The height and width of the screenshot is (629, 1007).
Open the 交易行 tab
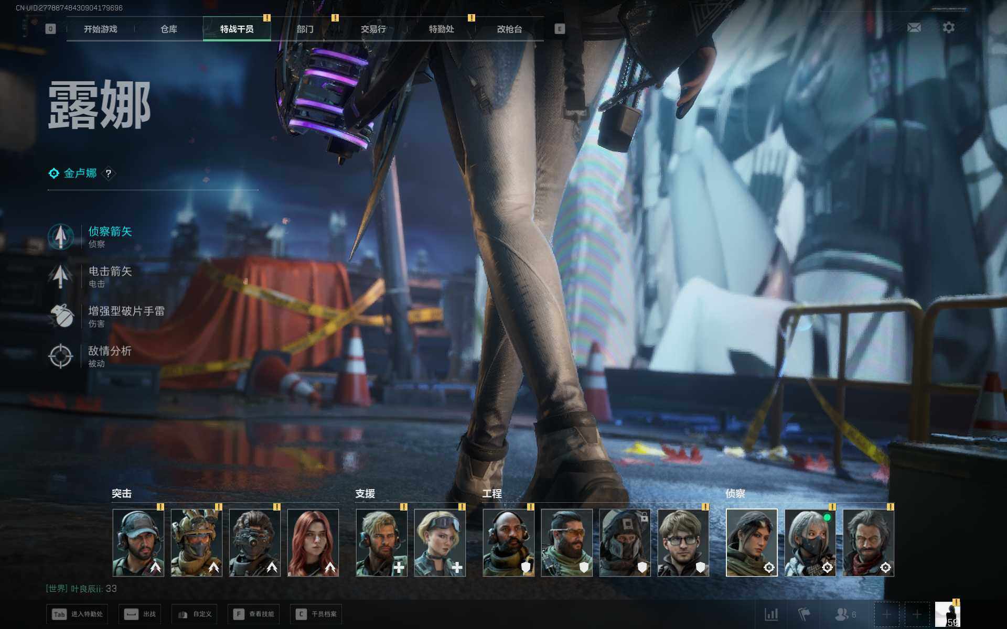tap(373, 29)
